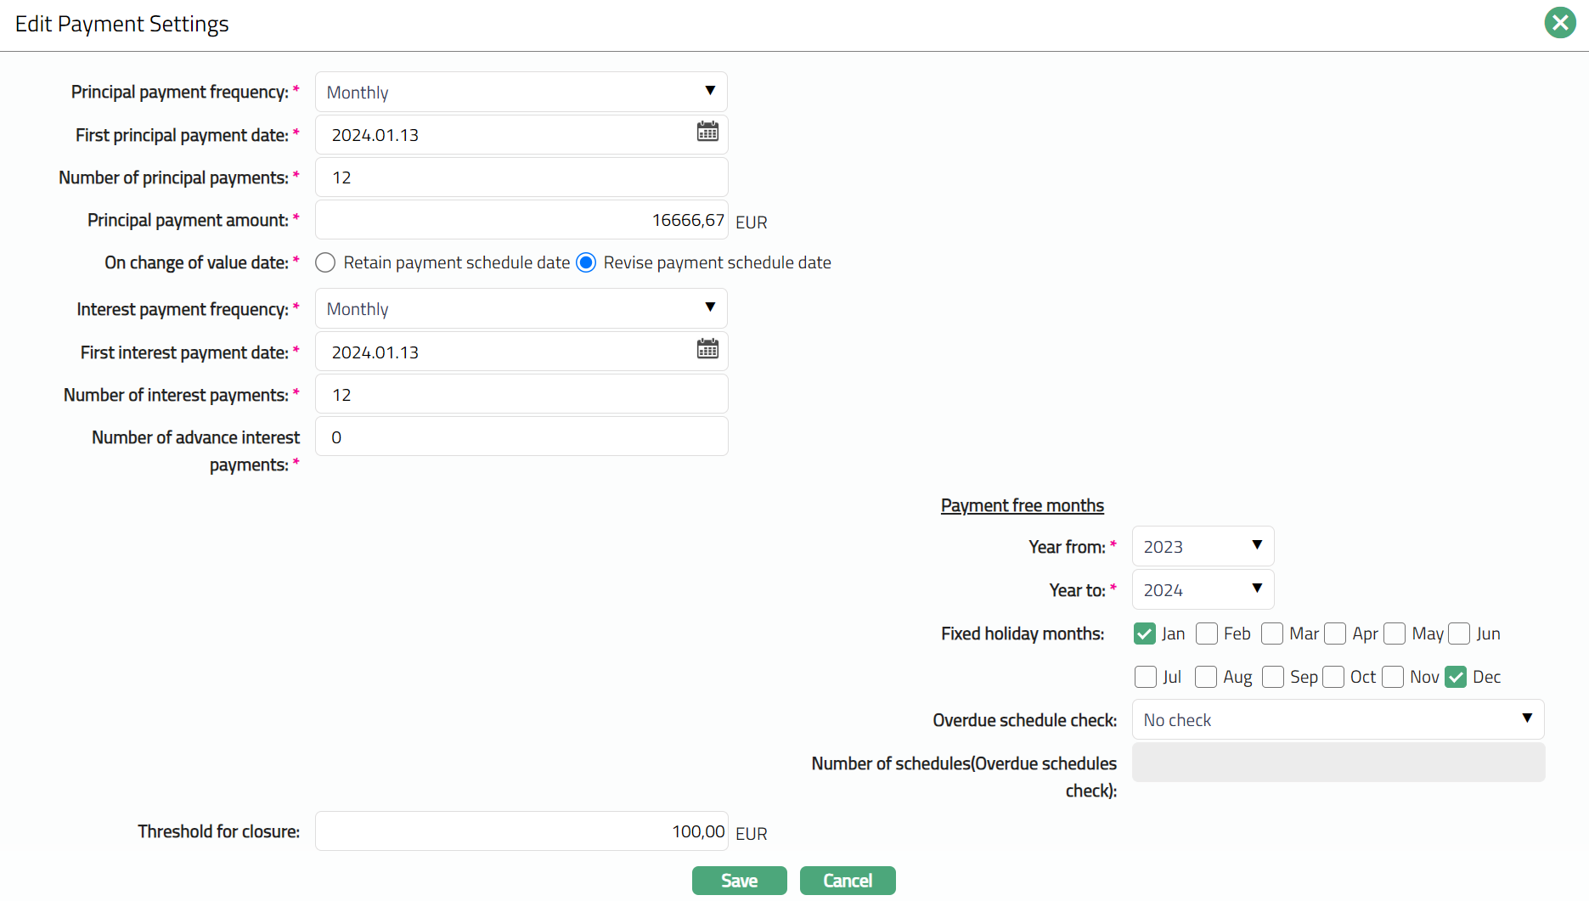Focus the Number of advance interest payments field
Viewport: 1589px width, 901px height.
click(521, 437)
